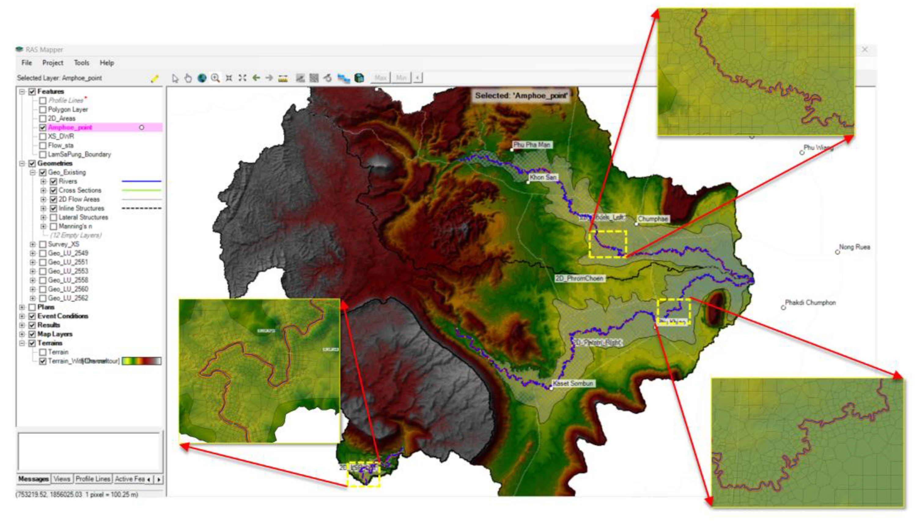Click yellow pencil edit layer icon
The width and height of the screenshot is (918, 521).
pyautogui.click(x=155, y=78)
